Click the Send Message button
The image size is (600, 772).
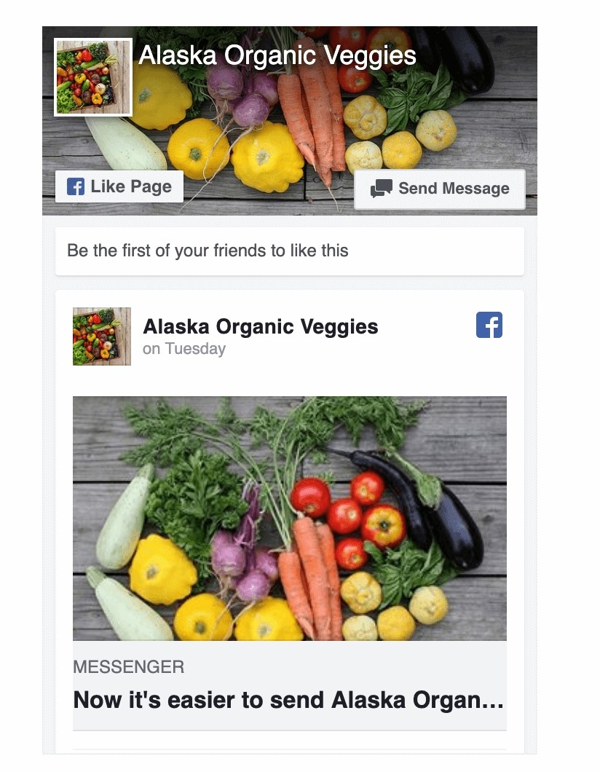click(x=440, y=189)
